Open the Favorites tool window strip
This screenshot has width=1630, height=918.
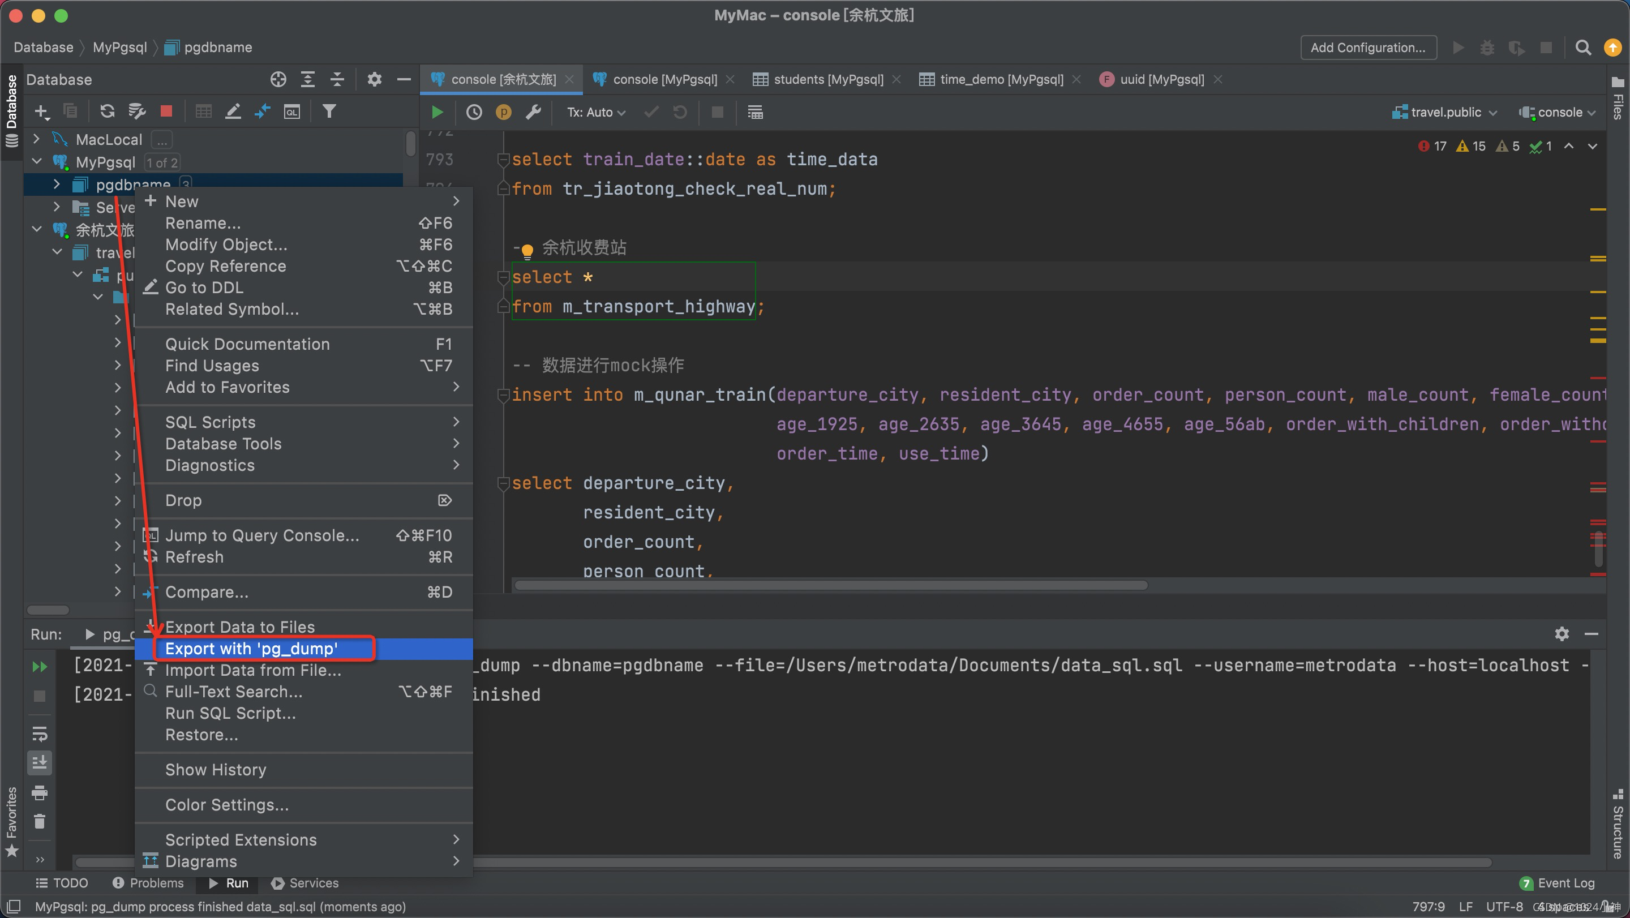coord(11,821)
